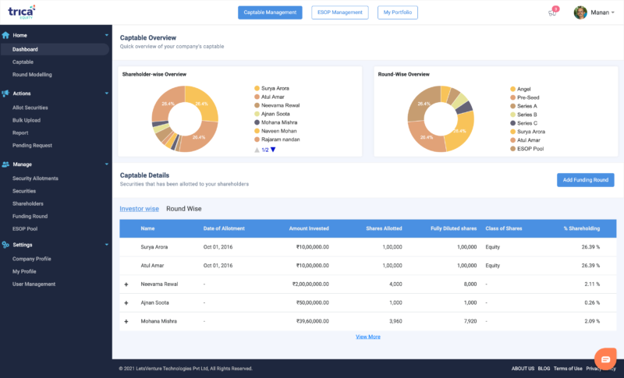Click Angel legend color swatch

point(513,89)
